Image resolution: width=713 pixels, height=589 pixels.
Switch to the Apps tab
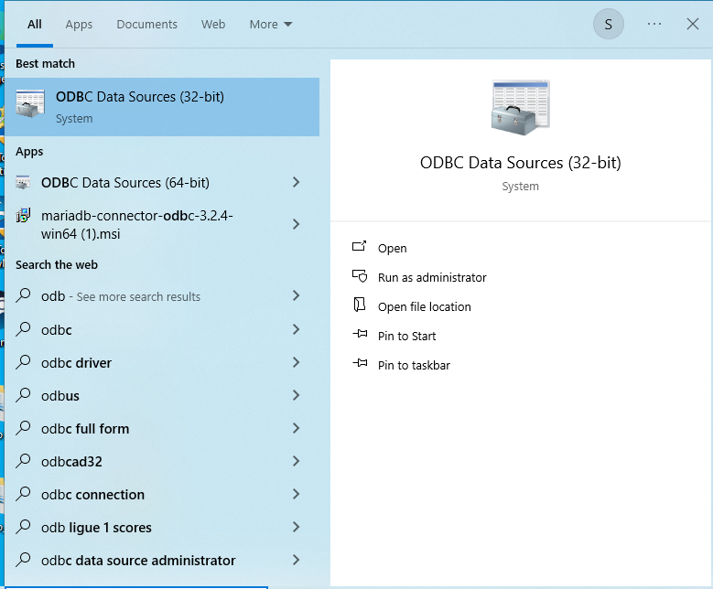pos(79,25)
